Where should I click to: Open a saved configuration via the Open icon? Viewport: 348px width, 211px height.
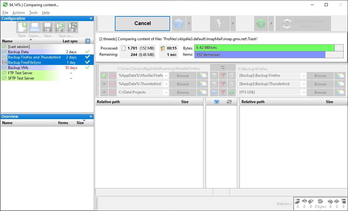point(34,27)
